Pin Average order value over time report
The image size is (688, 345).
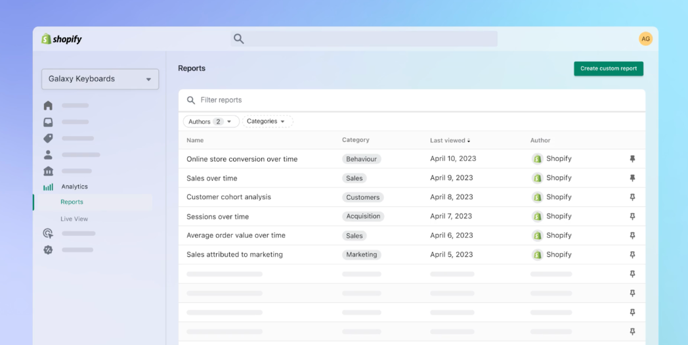pos(632,235)
